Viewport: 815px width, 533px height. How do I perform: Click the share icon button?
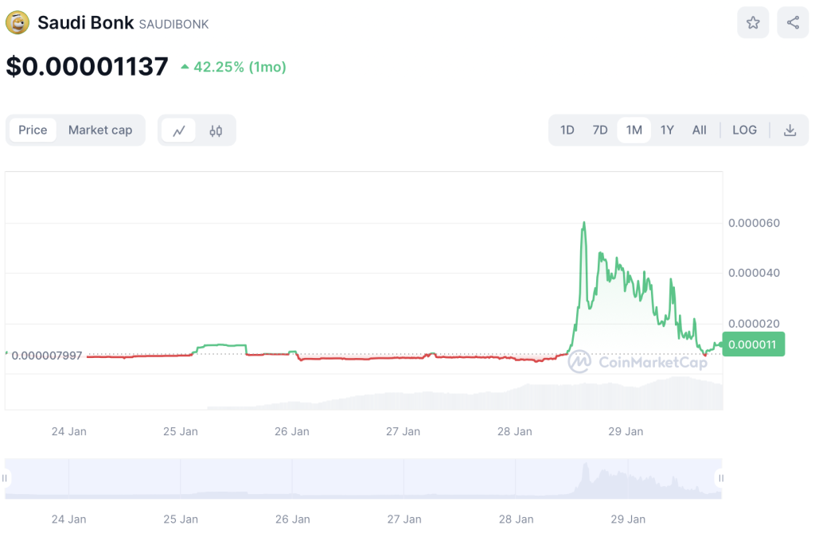tap(793, 23)
